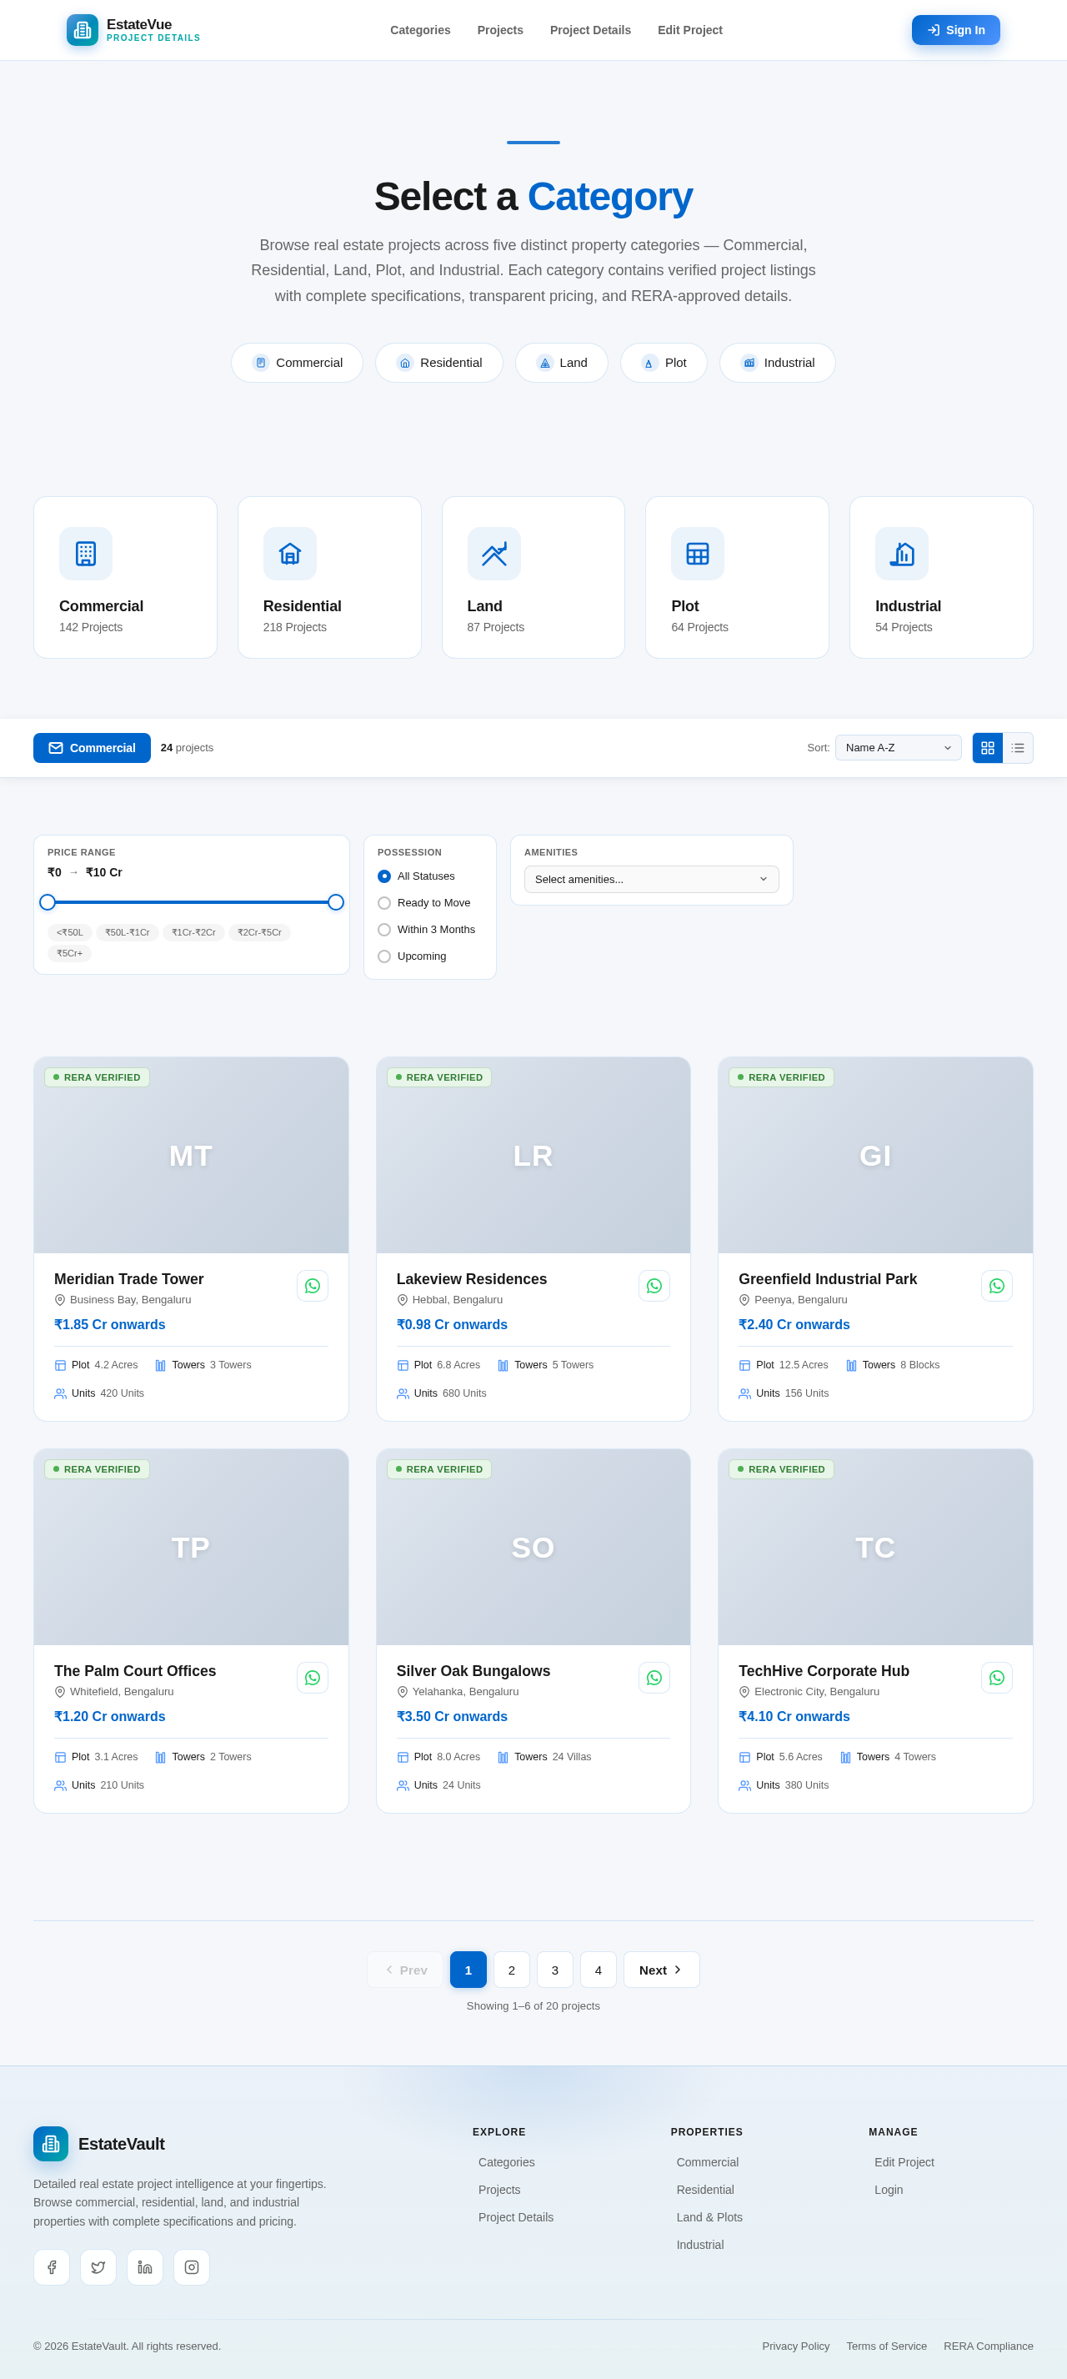Viewport: 1067px width, 2379px height.
Task: Open the Sort Name A-Z dropdown
Action: pyautogui.click(x=898, y=747)
